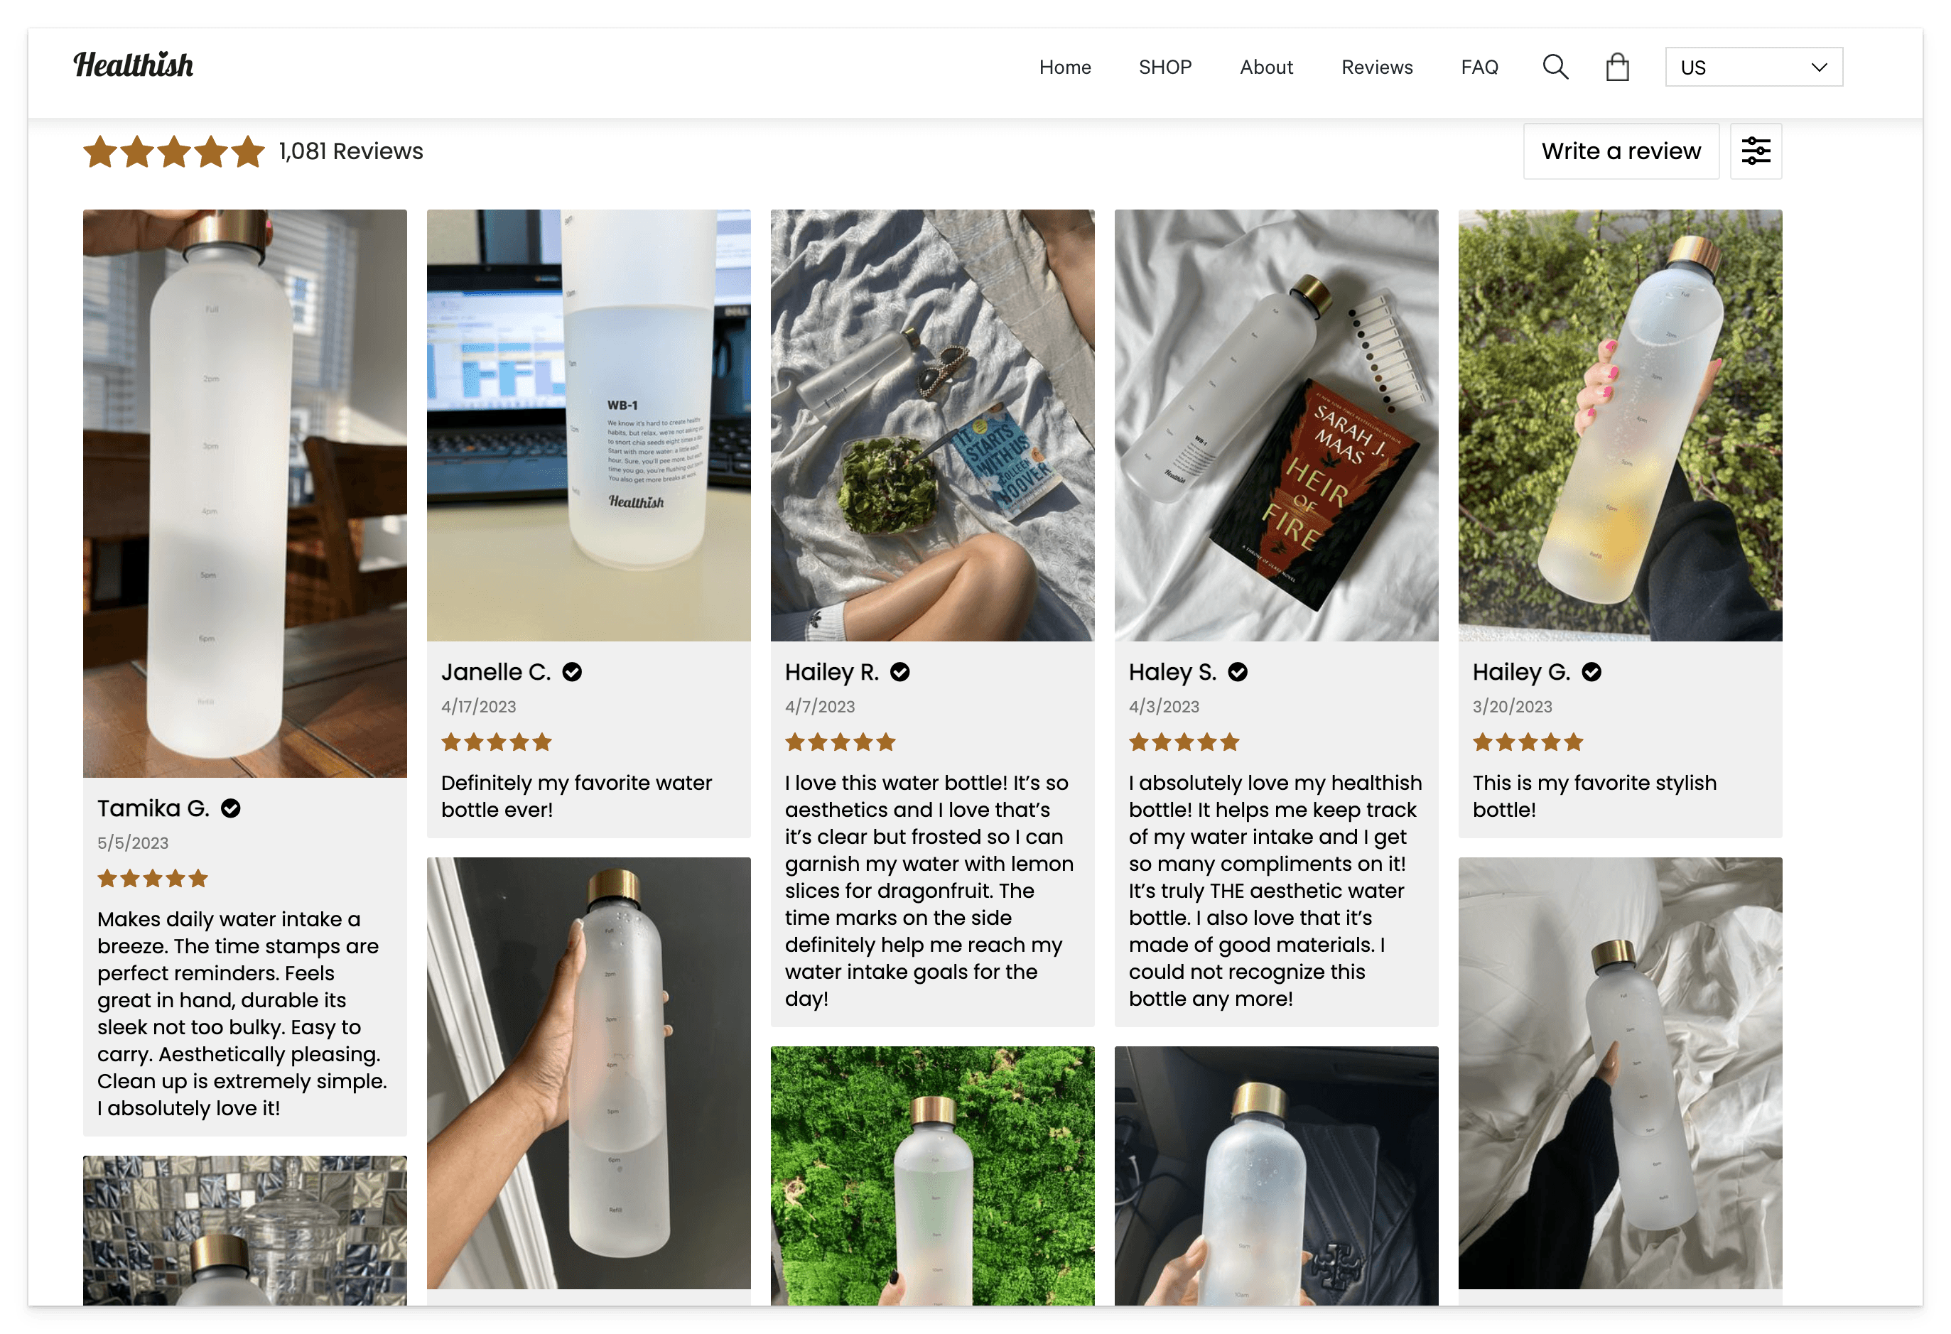Click verified badge next to Hailey R.
The height and width of the screenshot is (1334, 1951).
click(x=900, y=673)
